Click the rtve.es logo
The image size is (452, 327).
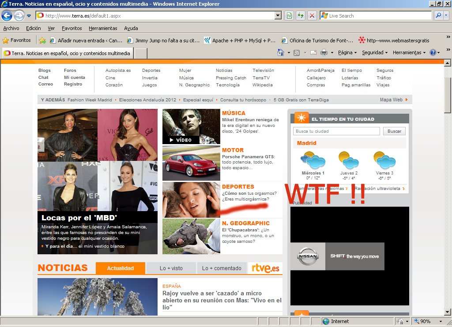click(265, 268)
